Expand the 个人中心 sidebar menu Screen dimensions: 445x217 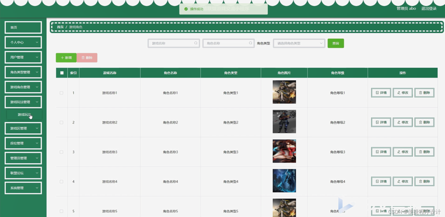point(23,43)
